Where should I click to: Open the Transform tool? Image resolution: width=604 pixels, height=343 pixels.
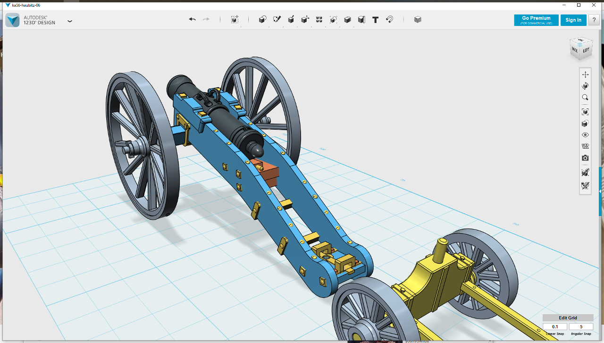(235, 20)
